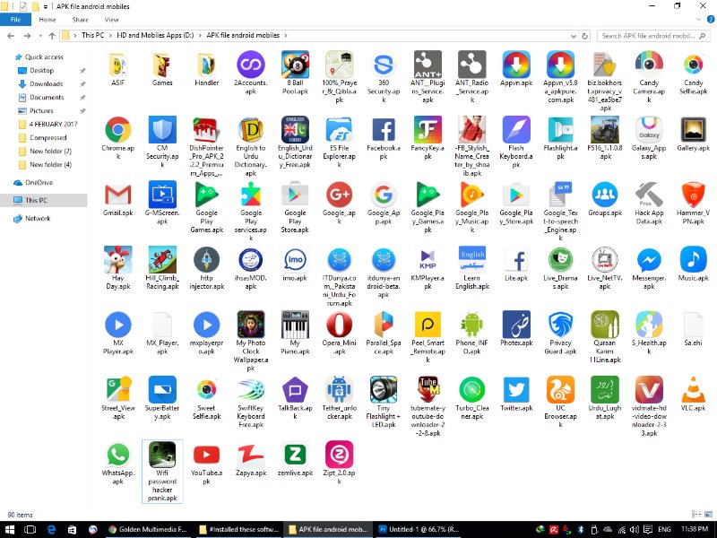Viewport: 717px width, 538px height.
Task: Switch to the View ribbon tab
Action: click(111, 19)
